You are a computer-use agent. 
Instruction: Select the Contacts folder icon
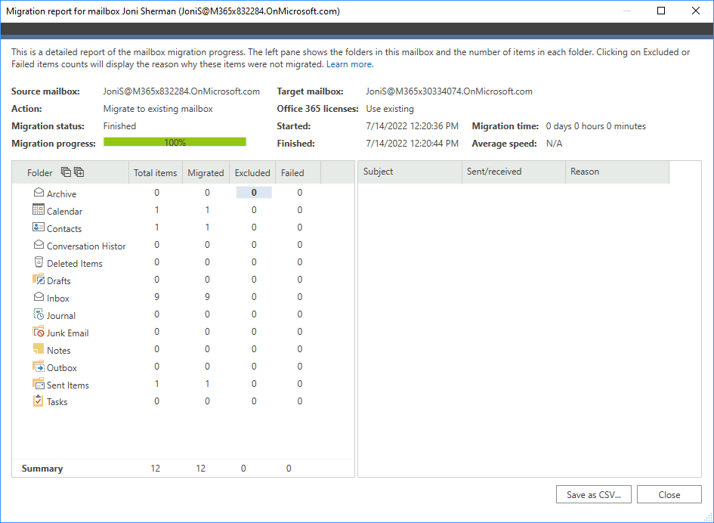pyautogui.click(x=39, y=227)
